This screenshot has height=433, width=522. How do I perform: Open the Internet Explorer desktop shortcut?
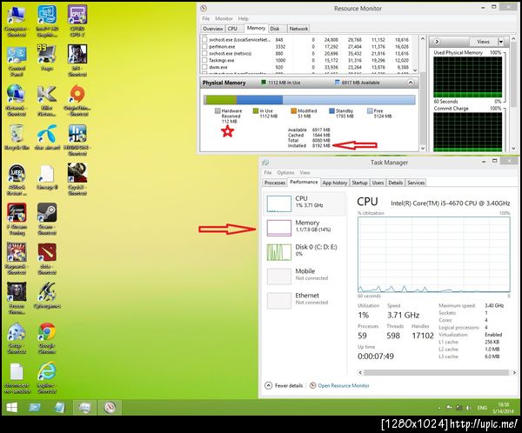[47, 377]
